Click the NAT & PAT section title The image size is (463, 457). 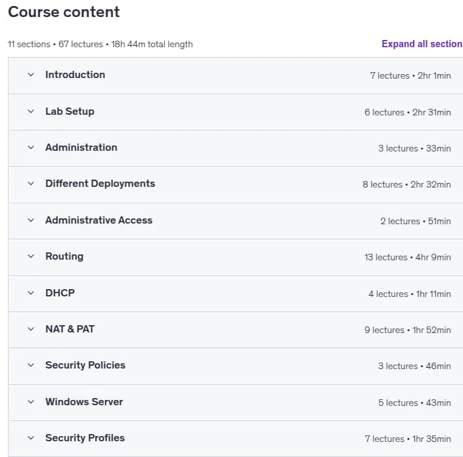point(70,329)
